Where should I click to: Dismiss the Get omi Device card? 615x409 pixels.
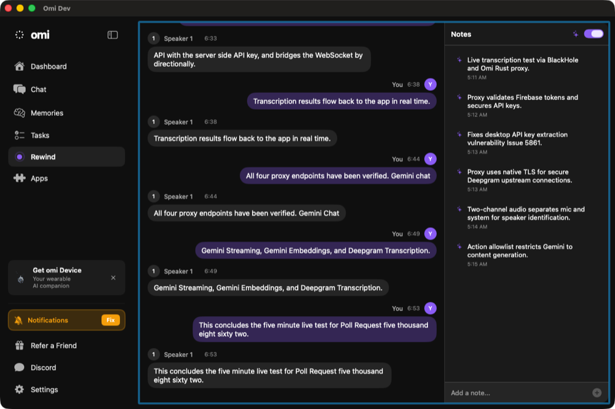click(113, 278)
